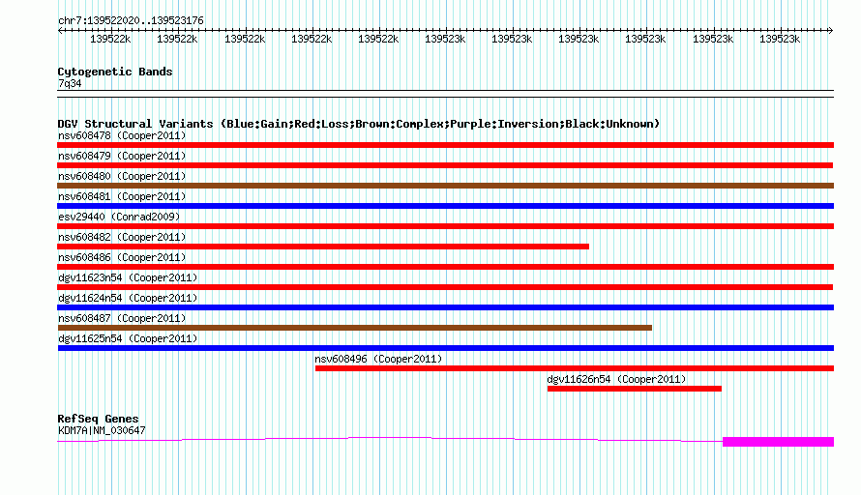Click the red dgv11623n54 loss bar
The height and width of the screenshot is (495, 861).
click(445, 287)
